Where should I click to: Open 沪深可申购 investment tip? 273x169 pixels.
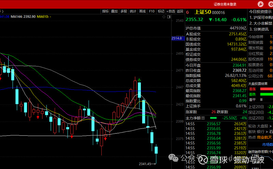[261, 18]
